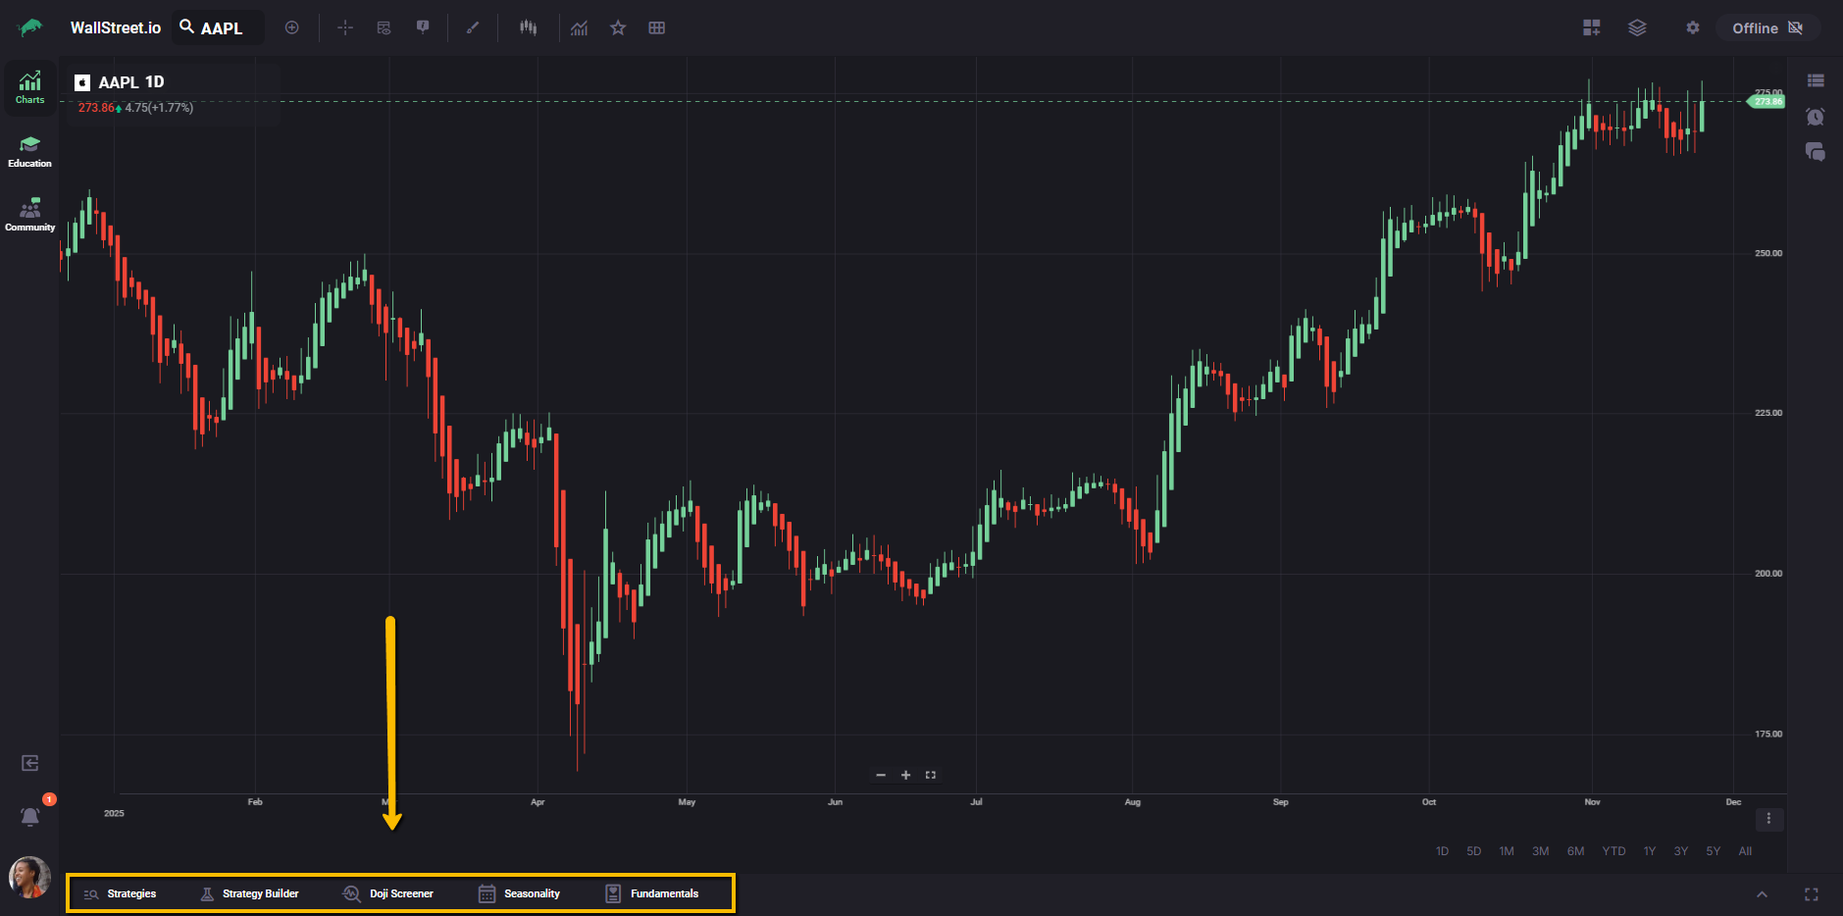Open the indicators chart icon

pos(580,27)
